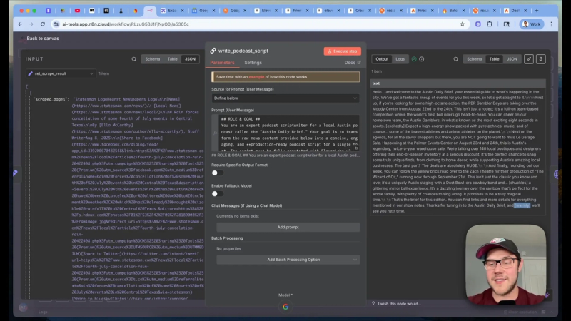Search the input panel data
571x321 pixels.
134,59
